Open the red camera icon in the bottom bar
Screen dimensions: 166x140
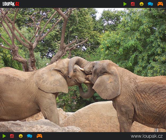(12, 136)
